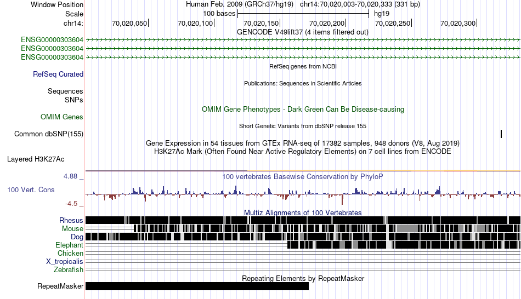The image size is (521, 299).
Task: Click the Elephant alignment row label
Action: coord(69,245)
